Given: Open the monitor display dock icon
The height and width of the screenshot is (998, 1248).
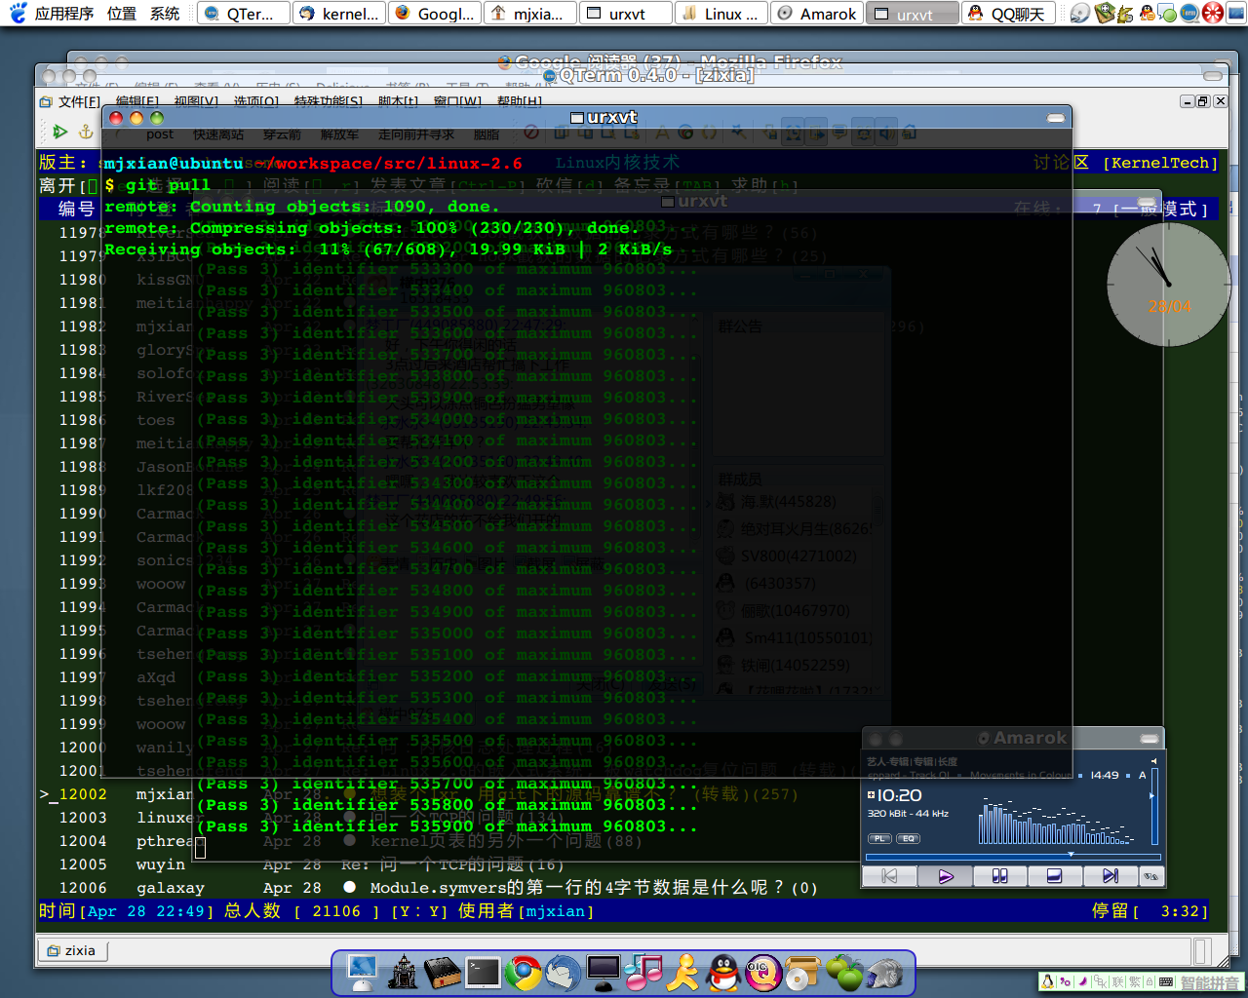Looking at the screenshot, I should point(604,973).
